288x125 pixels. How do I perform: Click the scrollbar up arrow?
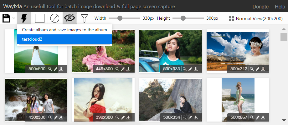click(x=284, y=29)
